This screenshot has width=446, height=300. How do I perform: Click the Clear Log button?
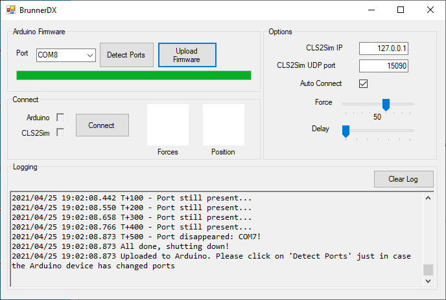tap(404, 179)
